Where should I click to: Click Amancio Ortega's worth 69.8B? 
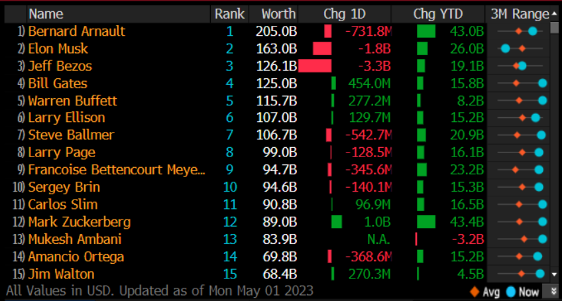[279, 257]
